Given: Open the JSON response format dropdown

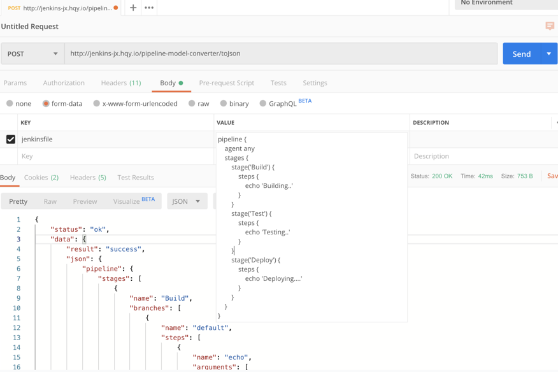Looking at the screenshot, I should pos(187,201).
